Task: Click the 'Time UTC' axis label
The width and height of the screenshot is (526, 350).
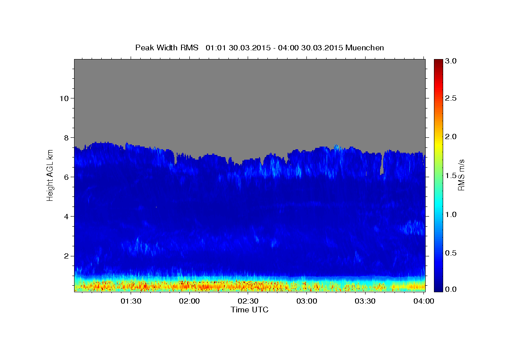Action: [249, 310]
